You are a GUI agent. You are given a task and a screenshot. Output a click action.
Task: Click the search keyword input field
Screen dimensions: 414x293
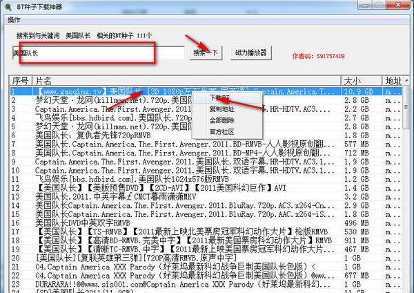coord(97,53)
